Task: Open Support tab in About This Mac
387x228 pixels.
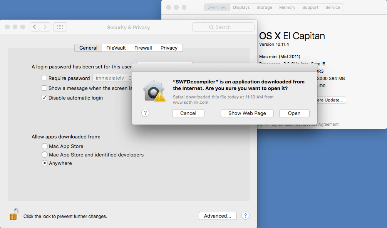Action: [310, 7]
